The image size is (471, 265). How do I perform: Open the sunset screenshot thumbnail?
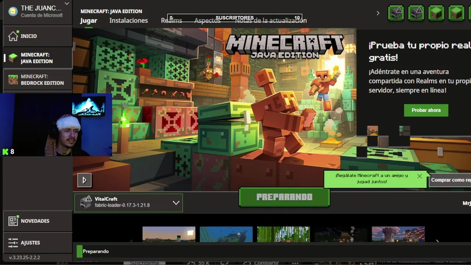point(169,234)
